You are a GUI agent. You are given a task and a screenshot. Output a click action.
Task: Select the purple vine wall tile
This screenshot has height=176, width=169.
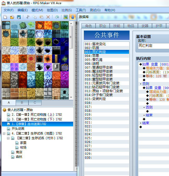click(65, 80)
